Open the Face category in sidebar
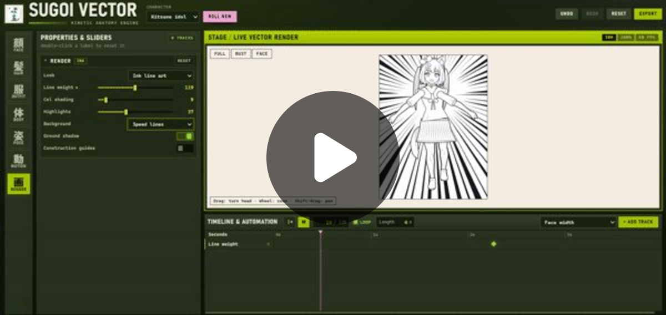This screenshot has height=315, width=666. click(x=18, y=44)
